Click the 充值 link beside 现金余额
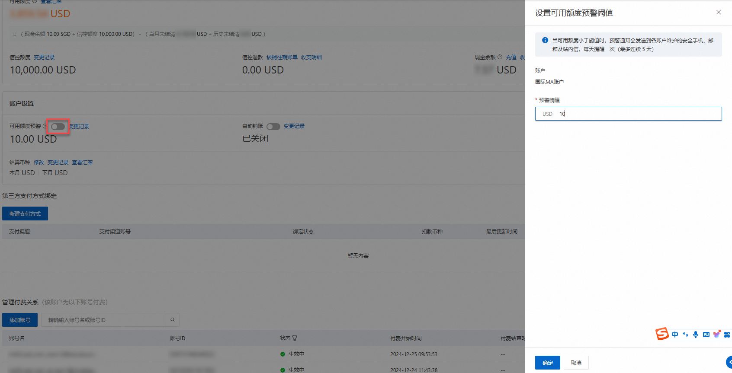 click(511, 57)
